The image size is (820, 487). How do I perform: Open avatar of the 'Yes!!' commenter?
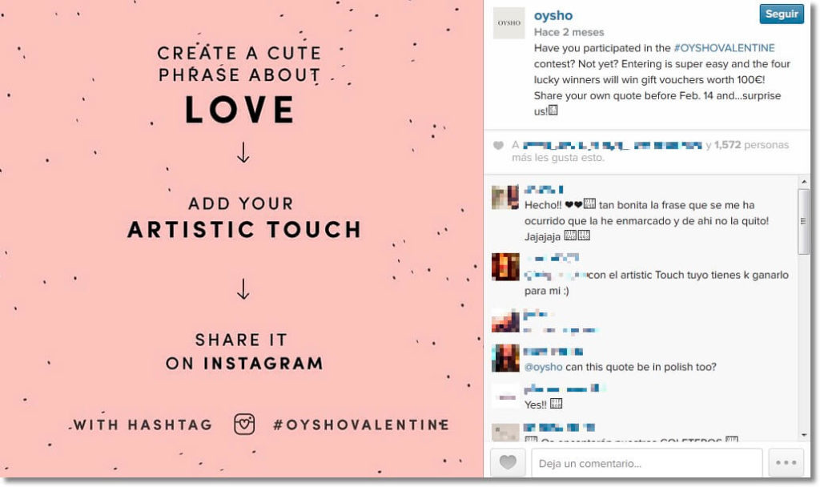coord(505,396)
